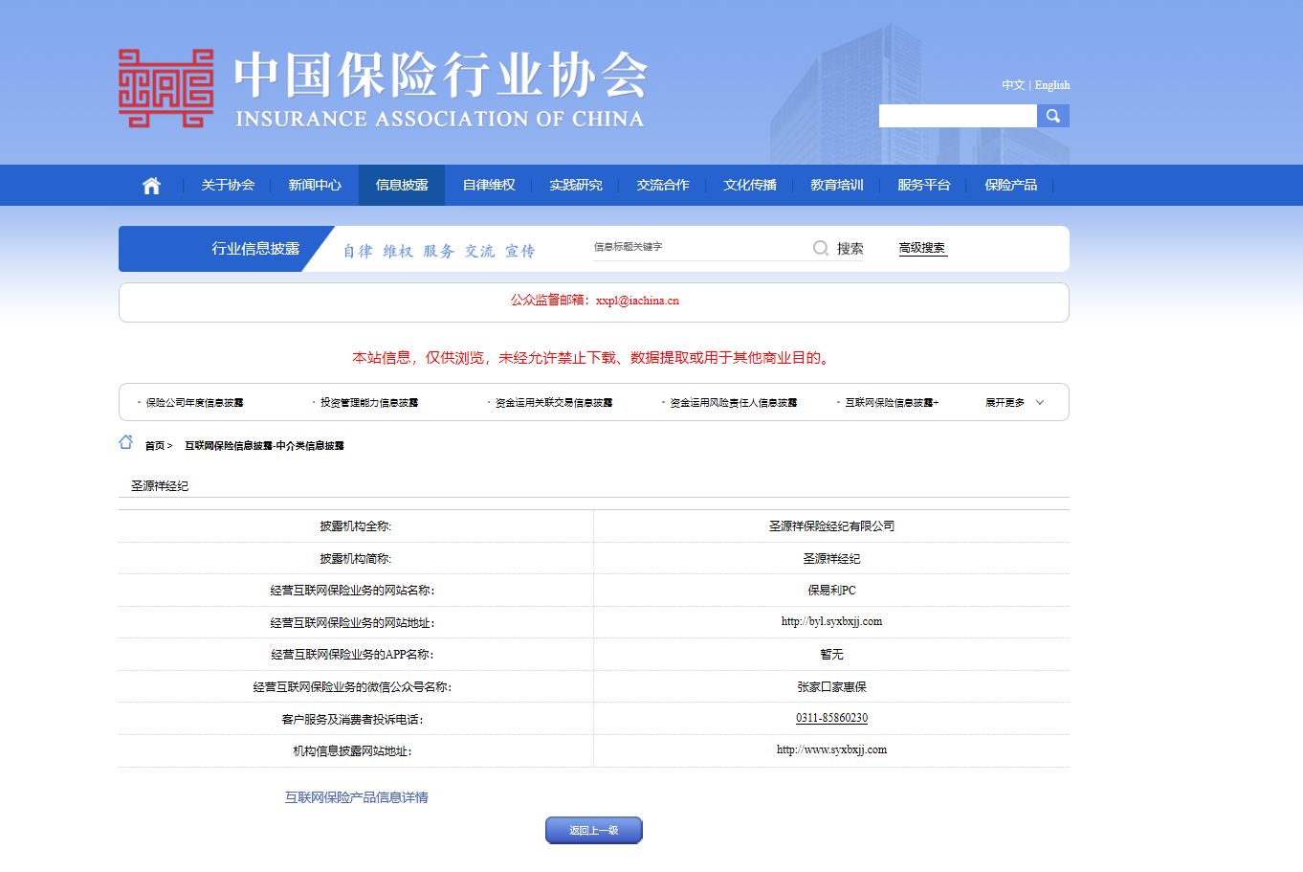Click phone number 0311-85860230
This screenshot has width=1303, height=872.
[x=831, y=718]
